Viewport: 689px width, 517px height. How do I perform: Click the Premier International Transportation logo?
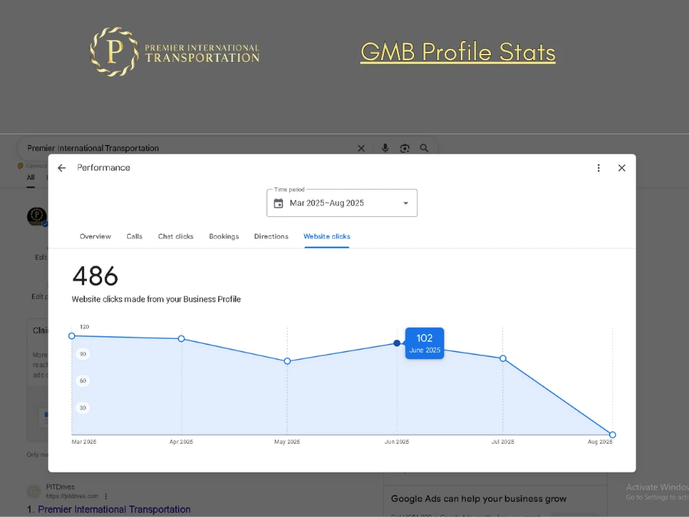point(174,52)
